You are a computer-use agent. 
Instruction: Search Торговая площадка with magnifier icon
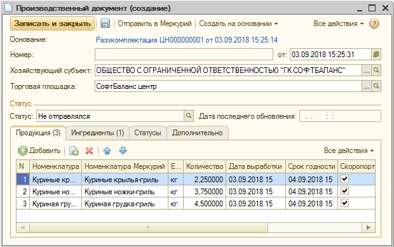click(x=376, y=86)
